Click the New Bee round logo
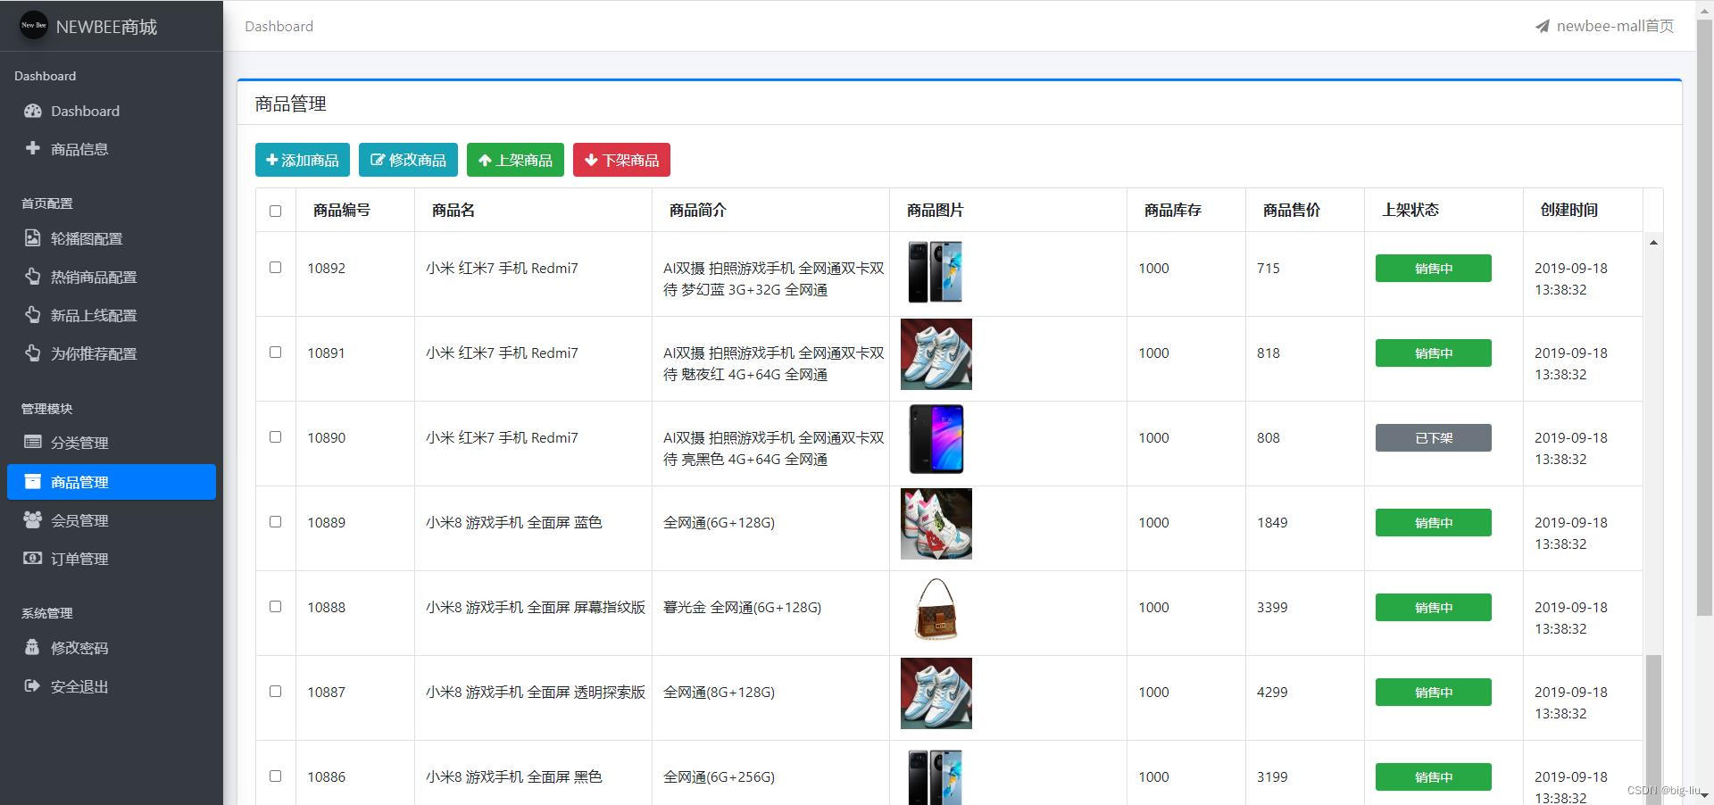Image resolution: width=1714 pixels, height=805 pixels. (34, 25)
